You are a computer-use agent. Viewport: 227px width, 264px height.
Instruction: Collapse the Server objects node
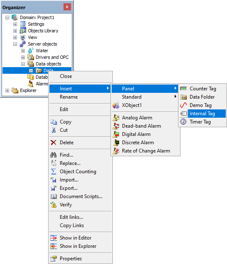pos(15,44)
